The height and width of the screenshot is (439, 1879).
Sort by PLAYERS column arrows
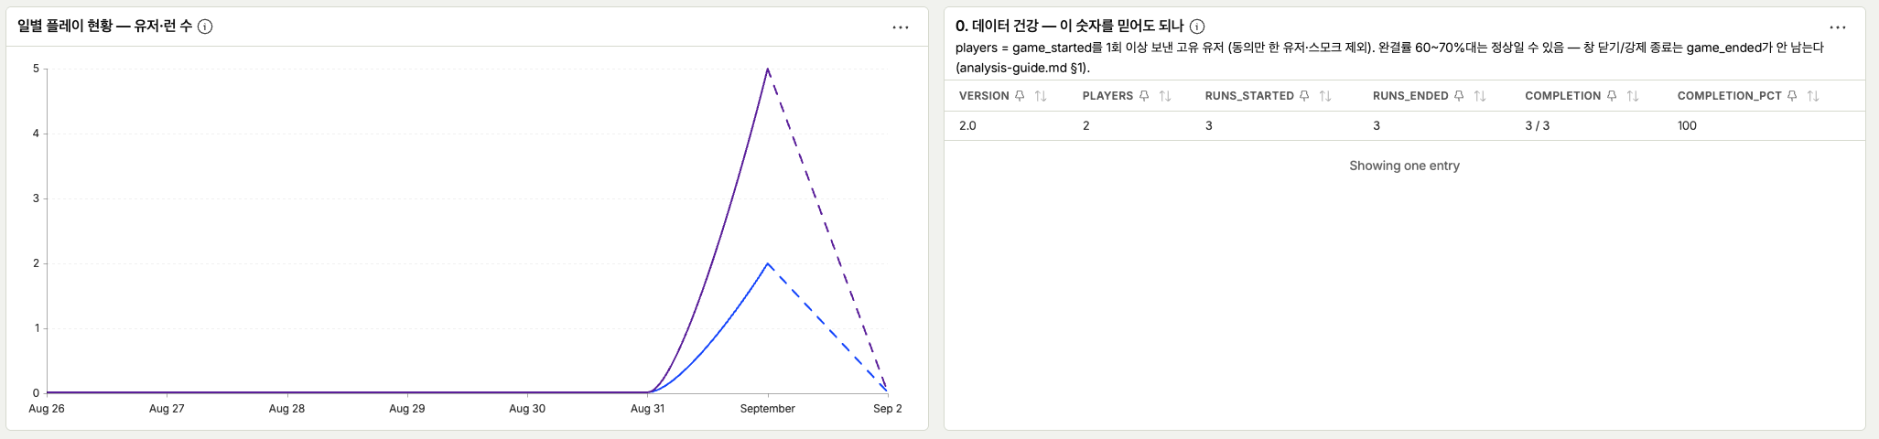click(1165, 96)
